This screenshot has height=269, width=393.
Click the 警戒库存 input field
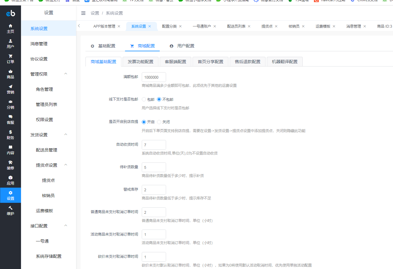154,190
